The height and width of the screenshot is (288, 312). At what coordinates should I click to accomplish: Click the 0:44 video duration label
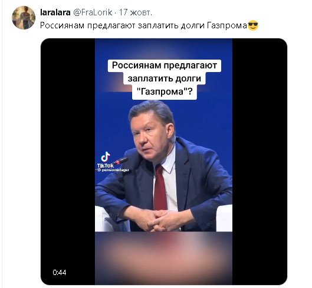click(60, 272)
